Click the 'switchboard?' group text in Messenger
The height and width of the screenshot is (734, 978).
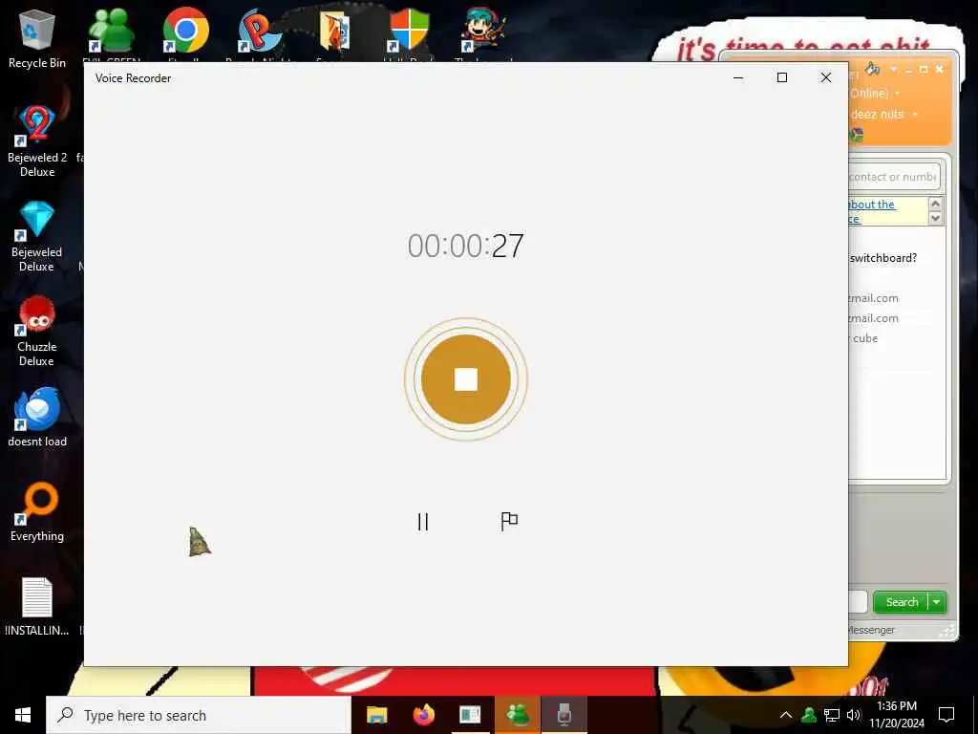pos(883,258)
